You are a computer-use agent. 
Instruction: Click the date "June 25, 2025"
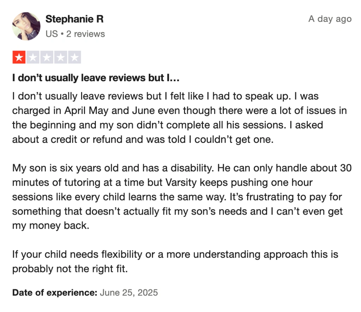(129, 293)
